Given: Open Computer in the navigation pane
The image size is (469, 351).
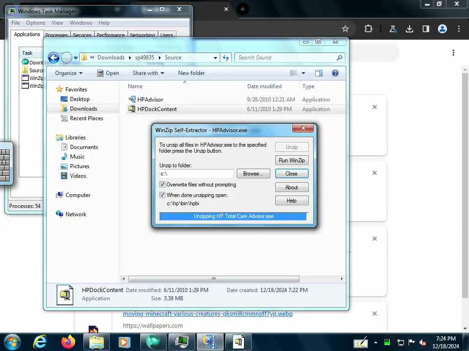Looking at the screenshot, I should click(x=78, y=195).
